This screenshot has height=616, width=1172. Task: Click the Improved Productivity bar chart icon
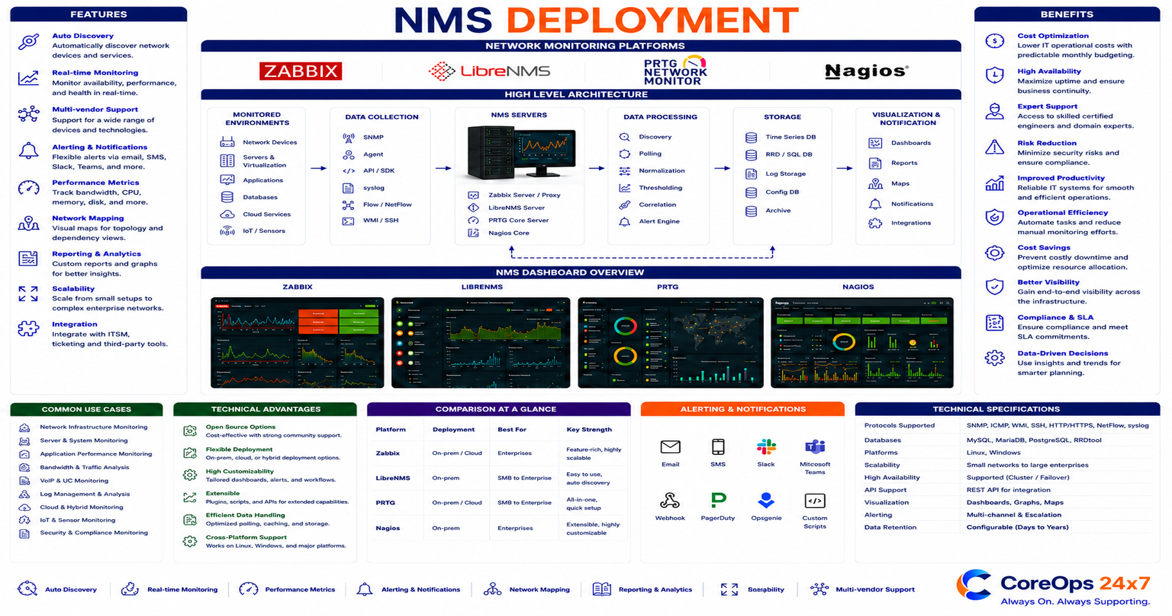coord(995,184)
